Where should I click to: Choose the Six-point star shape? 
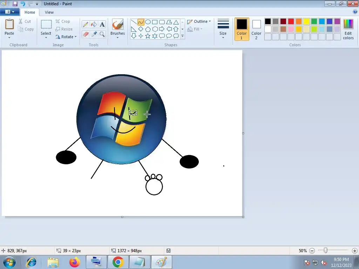tap(155, 36)
